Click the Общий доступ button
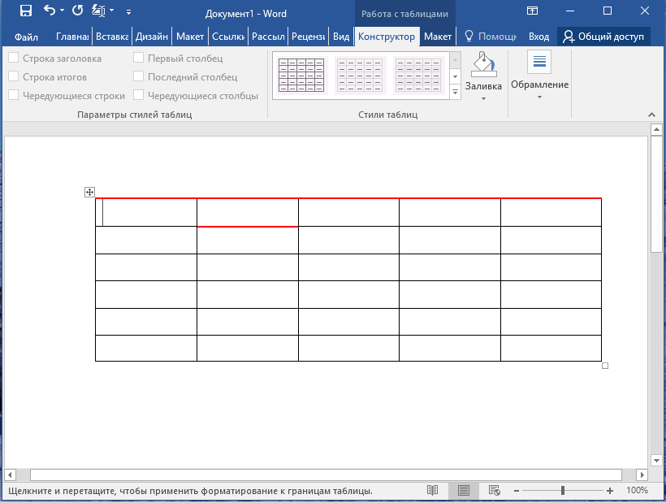This screenshot has width=666, height=503. (x=603, y=37)
